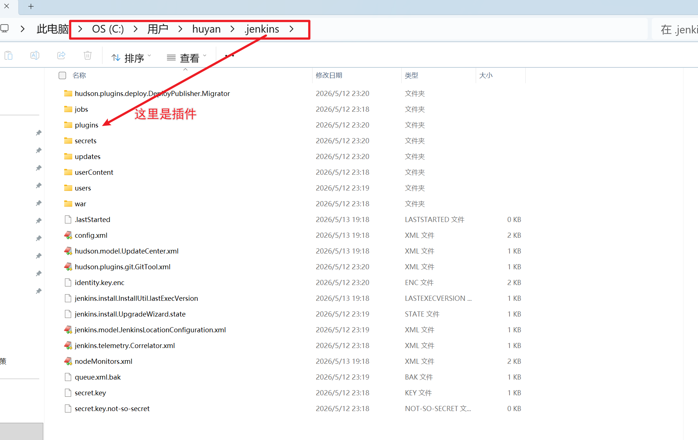Expand chevron after 用户 breadcrumb
Screen dimensions: 698x440
180,29
